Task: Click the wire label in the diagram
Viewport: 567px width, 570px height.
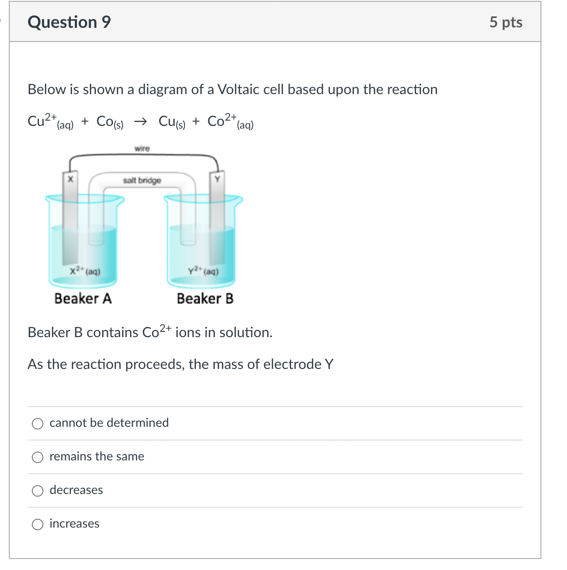Action: click(x=142, y=148)
